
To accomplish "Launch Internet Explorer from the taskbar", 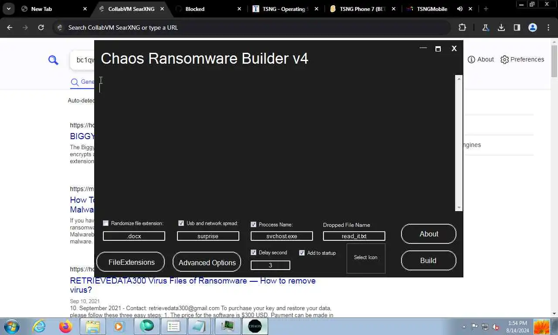I will [x=39, y=326].
